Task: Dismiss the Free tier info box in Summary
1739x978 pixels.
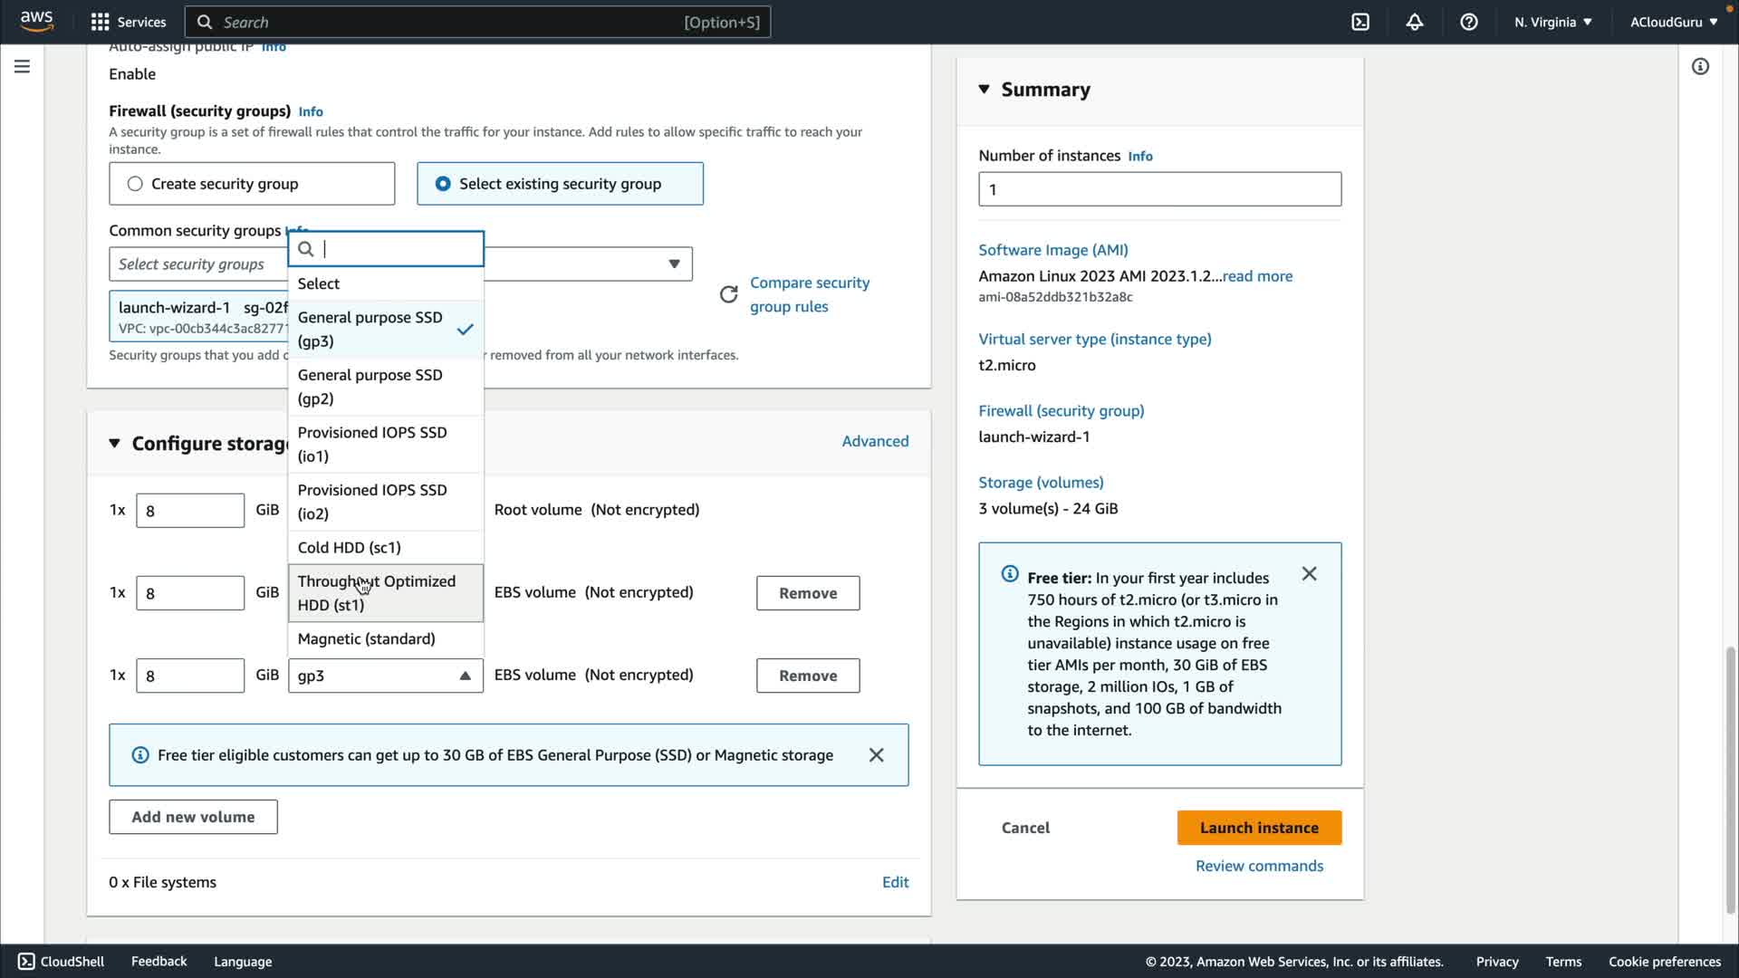Action: pyautogui.click(x=1309, y=574)
